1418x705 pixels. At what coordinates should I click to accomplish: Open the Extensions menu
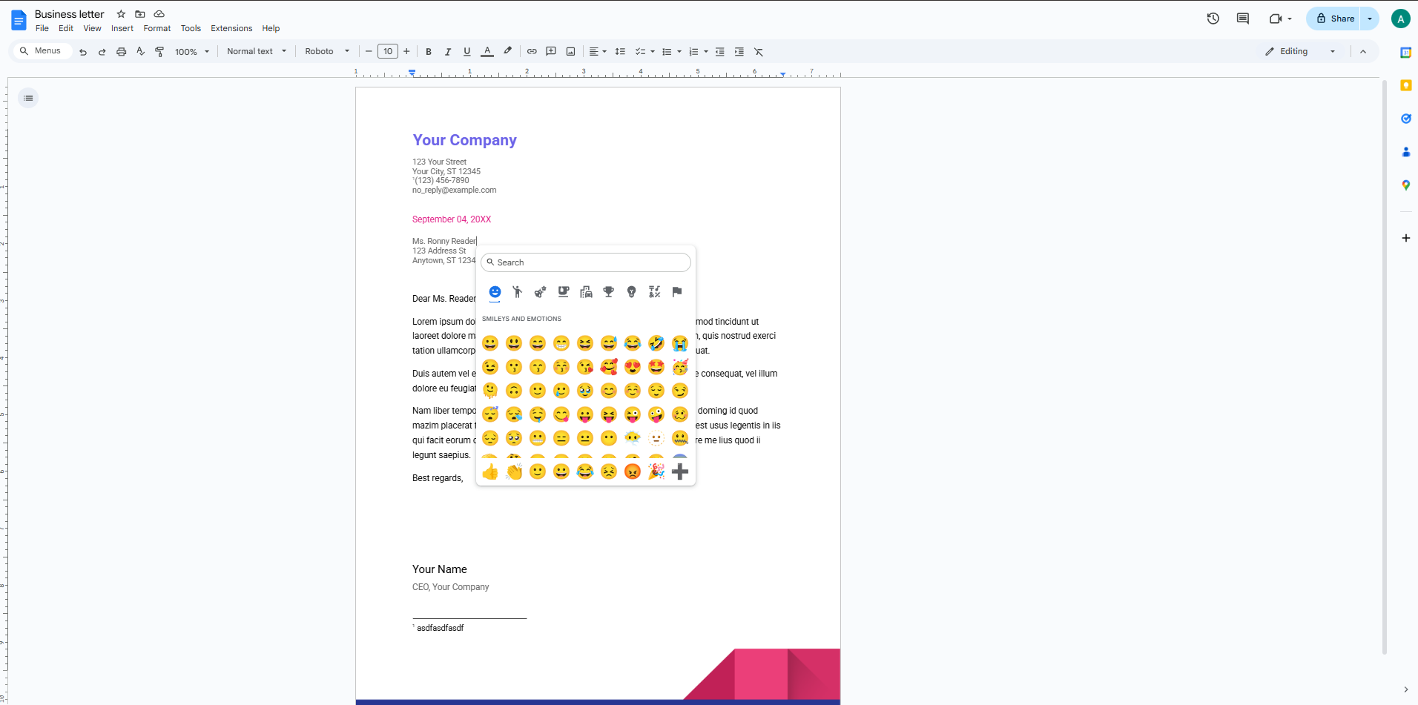pyautogui.click(x=231, y=28)
